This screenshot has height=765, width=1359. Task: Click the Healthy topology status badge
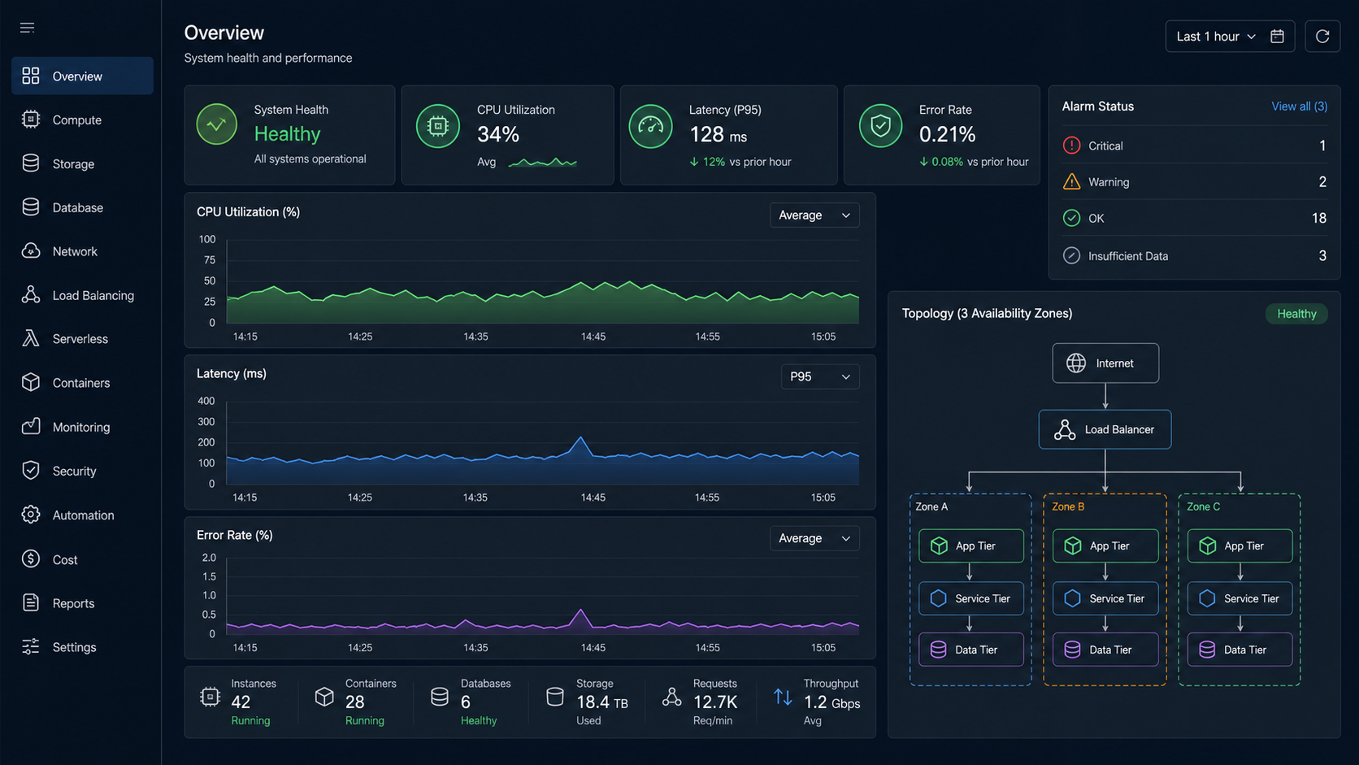(1296, 314)
